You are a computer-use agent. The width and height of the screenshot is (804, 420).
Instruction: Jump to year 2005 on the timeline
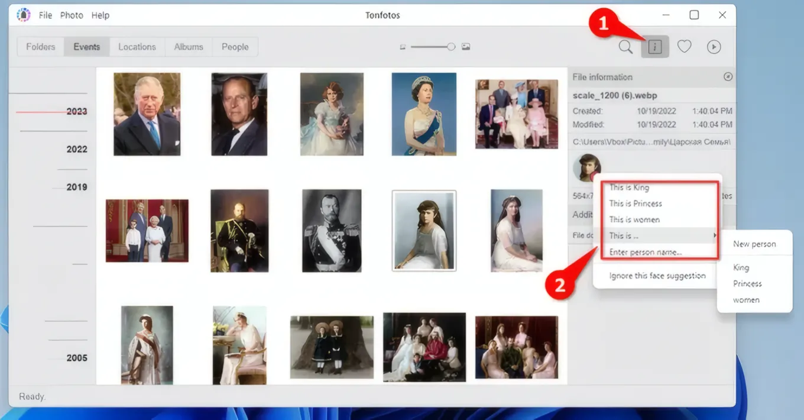point(76,357)
